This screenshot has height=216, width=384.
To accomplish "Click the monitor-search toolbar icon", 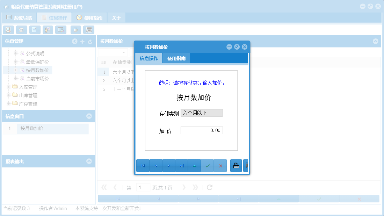I will point(60,30).
